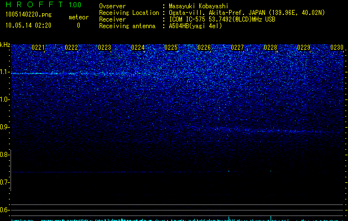
Task: Click the 0222 time marker
Action: pyautogui.click(x=71, y=48)
